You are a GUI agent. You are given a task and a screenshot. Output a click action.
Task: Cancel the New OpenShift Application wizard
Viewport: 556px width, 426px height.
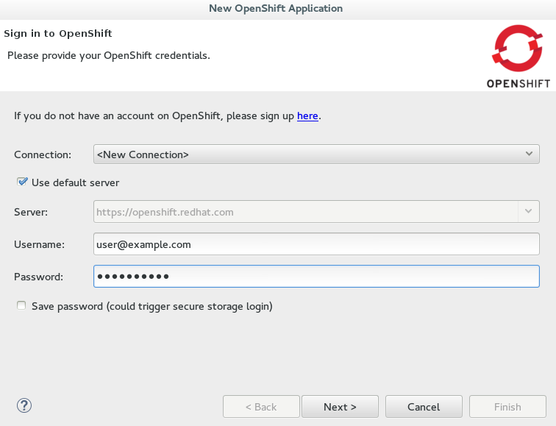tap(424, 407)
